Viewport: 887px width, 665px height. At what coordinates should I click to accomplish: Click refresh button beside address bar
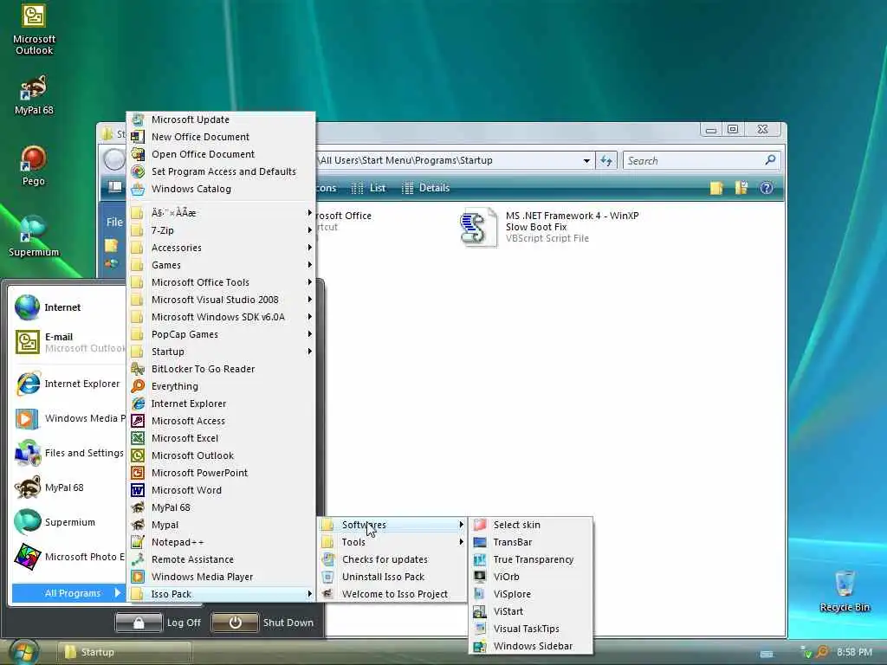[606, 160]
